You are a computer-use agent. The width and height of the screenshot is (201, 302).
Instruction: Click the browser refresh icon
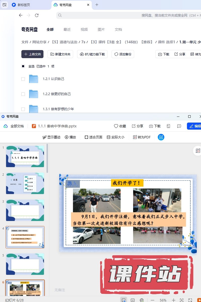37,15
